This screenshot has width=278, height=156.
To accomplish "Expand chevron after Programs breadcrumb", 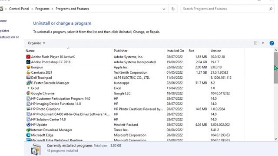I will (53, 9).
